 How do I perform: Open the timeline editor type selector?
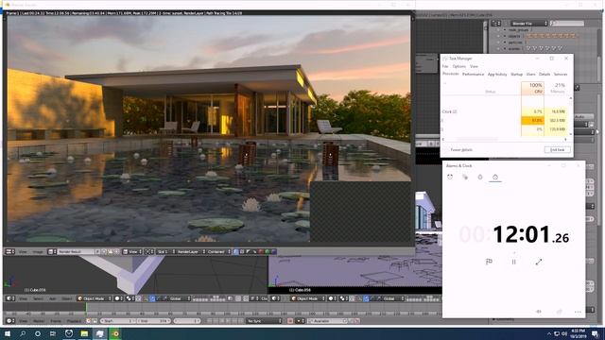tap(10, 321)
